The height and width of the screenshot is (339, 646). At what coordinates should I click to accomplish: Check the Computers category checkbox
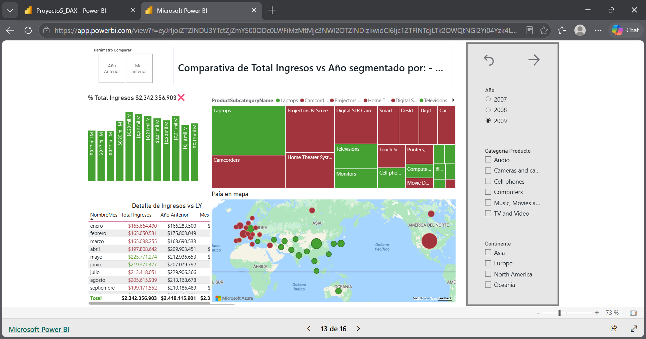(x=488, y=192)
